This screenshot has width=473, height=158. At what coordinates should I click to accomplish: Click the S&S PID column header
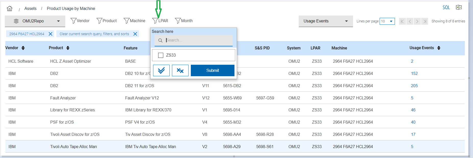(262, 48)
